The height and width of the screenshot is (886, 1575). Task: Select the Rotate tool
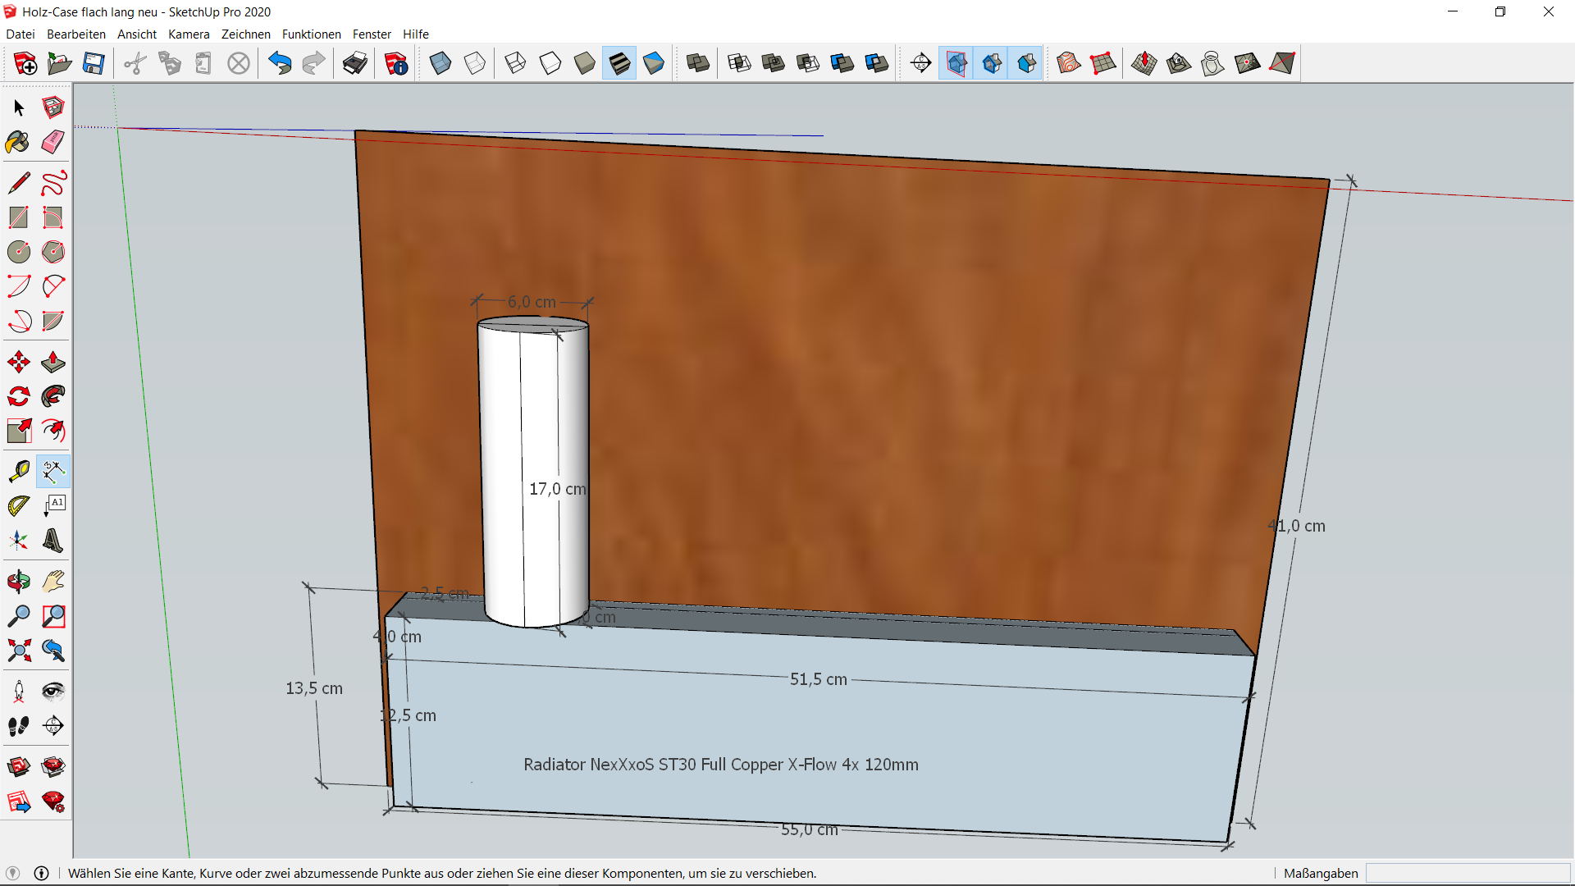(x=18, y=397)
